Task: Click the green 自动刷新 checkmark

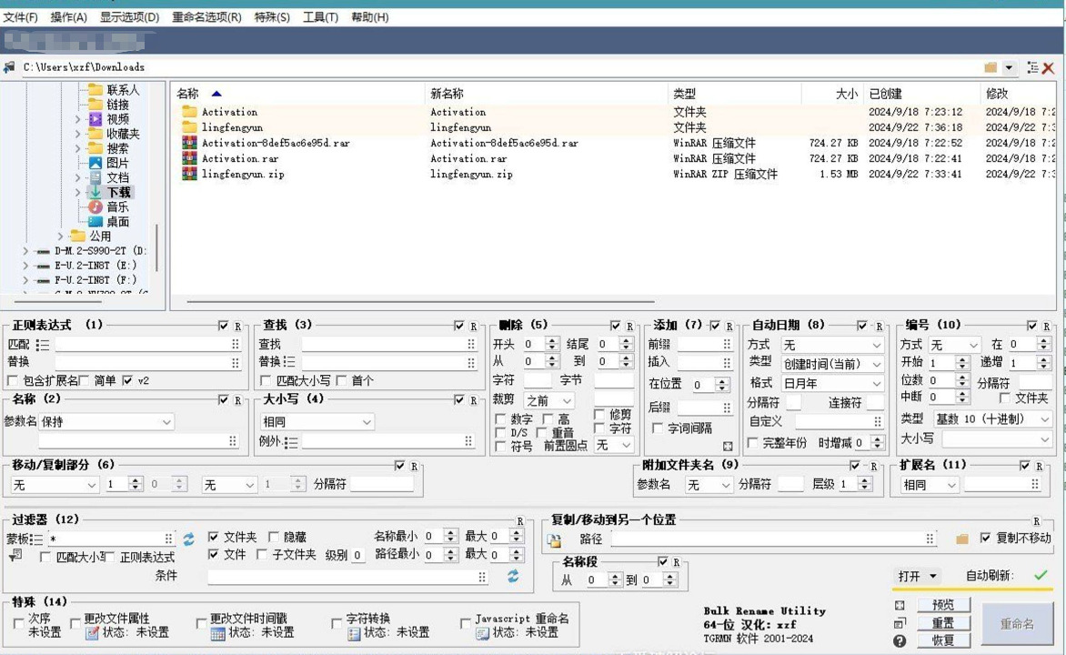Action: pyautogui.click(x=1041, y=576)
